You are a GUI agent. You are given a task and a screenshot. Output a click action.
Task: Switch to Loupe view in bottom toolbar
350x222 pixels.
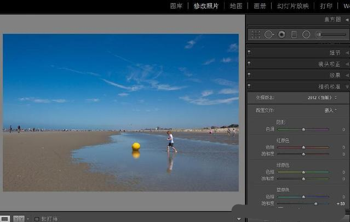(x=4, y=219)
